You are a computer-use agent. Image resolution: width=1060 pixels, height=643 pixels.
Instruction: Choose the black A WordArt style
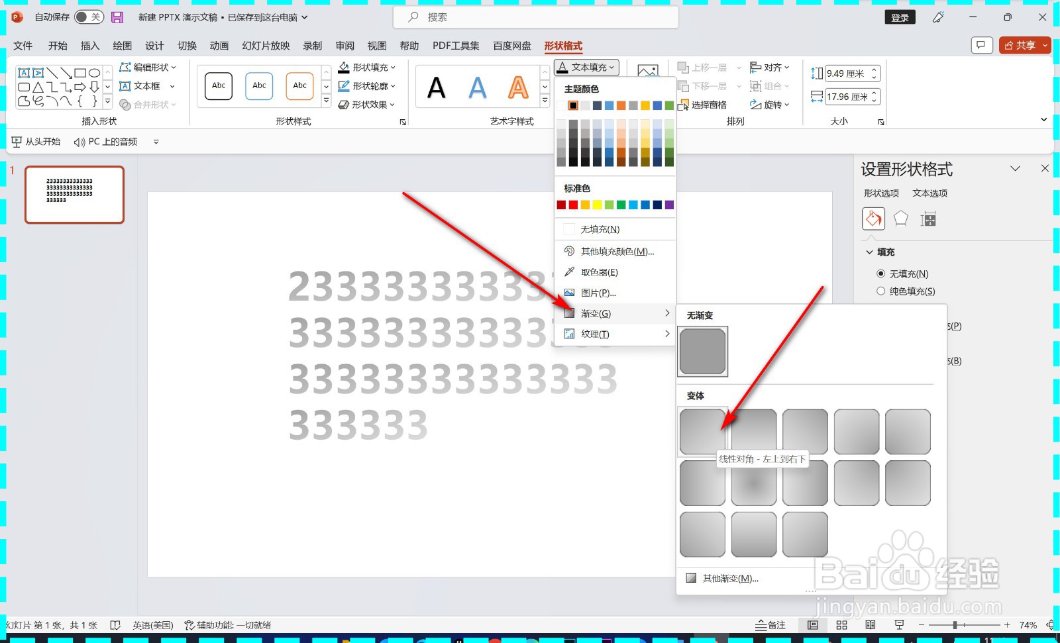point(437,87)
